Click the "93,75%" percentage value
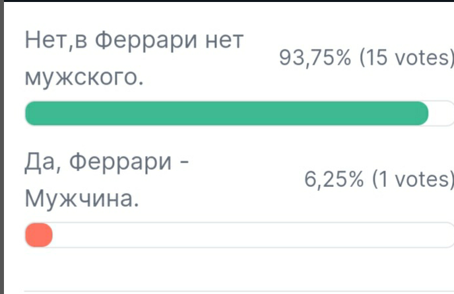Viewport: 454px width, 294px height. coord(315,57)
